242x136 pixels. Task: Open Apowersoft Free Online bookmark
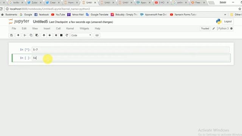[x=154, y=14]
